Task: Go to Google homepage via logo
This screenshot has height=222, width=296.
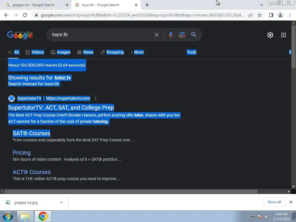Action: click(x=20, y=35)
